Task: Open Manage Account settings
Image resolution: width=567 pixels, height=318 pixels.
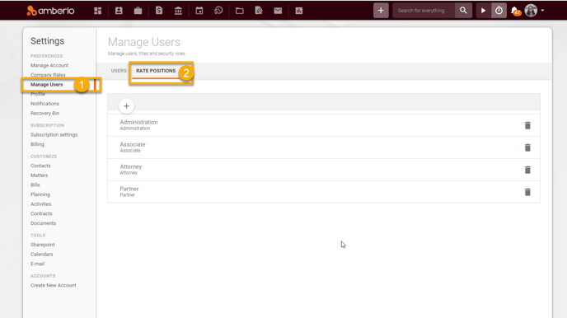Action: 49,65
